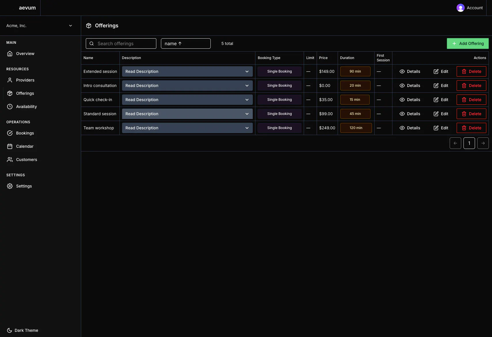This screenshot has width=492, height=337.
Task: Open the Customers page
Action: 26,160
